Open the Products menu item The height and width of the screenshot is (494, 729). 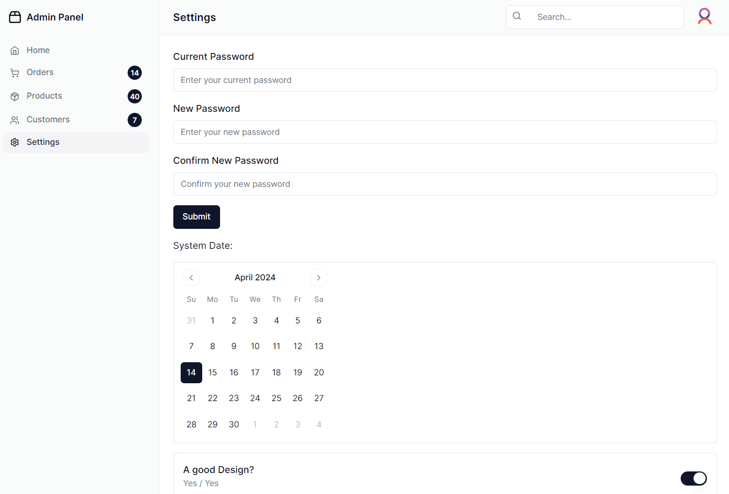(x=76, y=96)
